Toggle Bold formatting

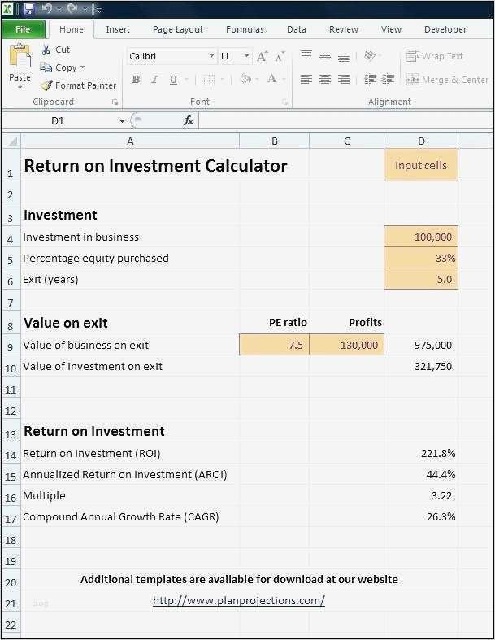pos(136,80)
